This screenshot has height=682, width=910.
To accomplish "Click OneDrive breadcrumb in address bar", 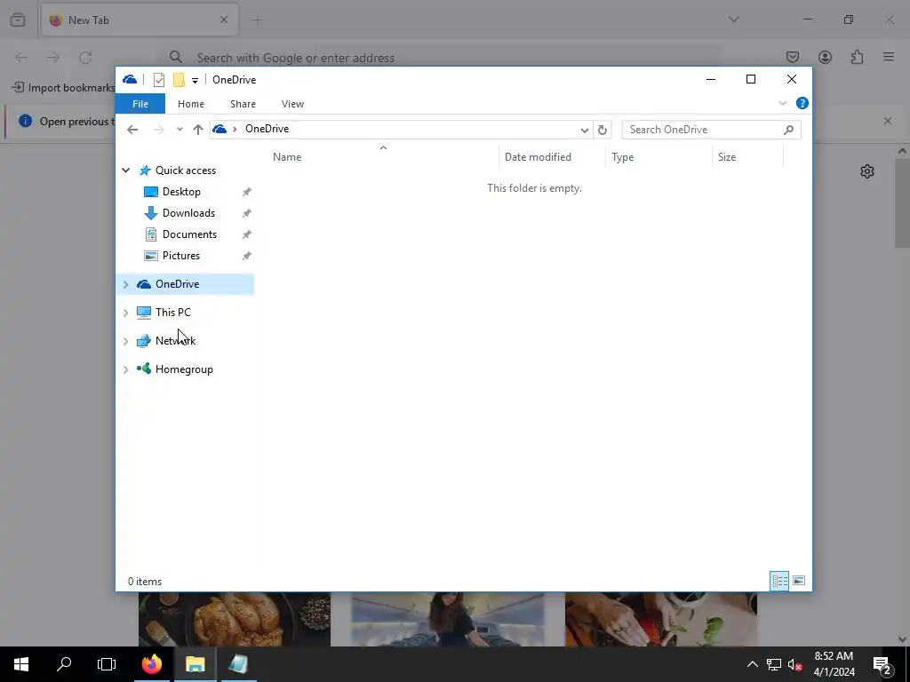I will (267, 129).
